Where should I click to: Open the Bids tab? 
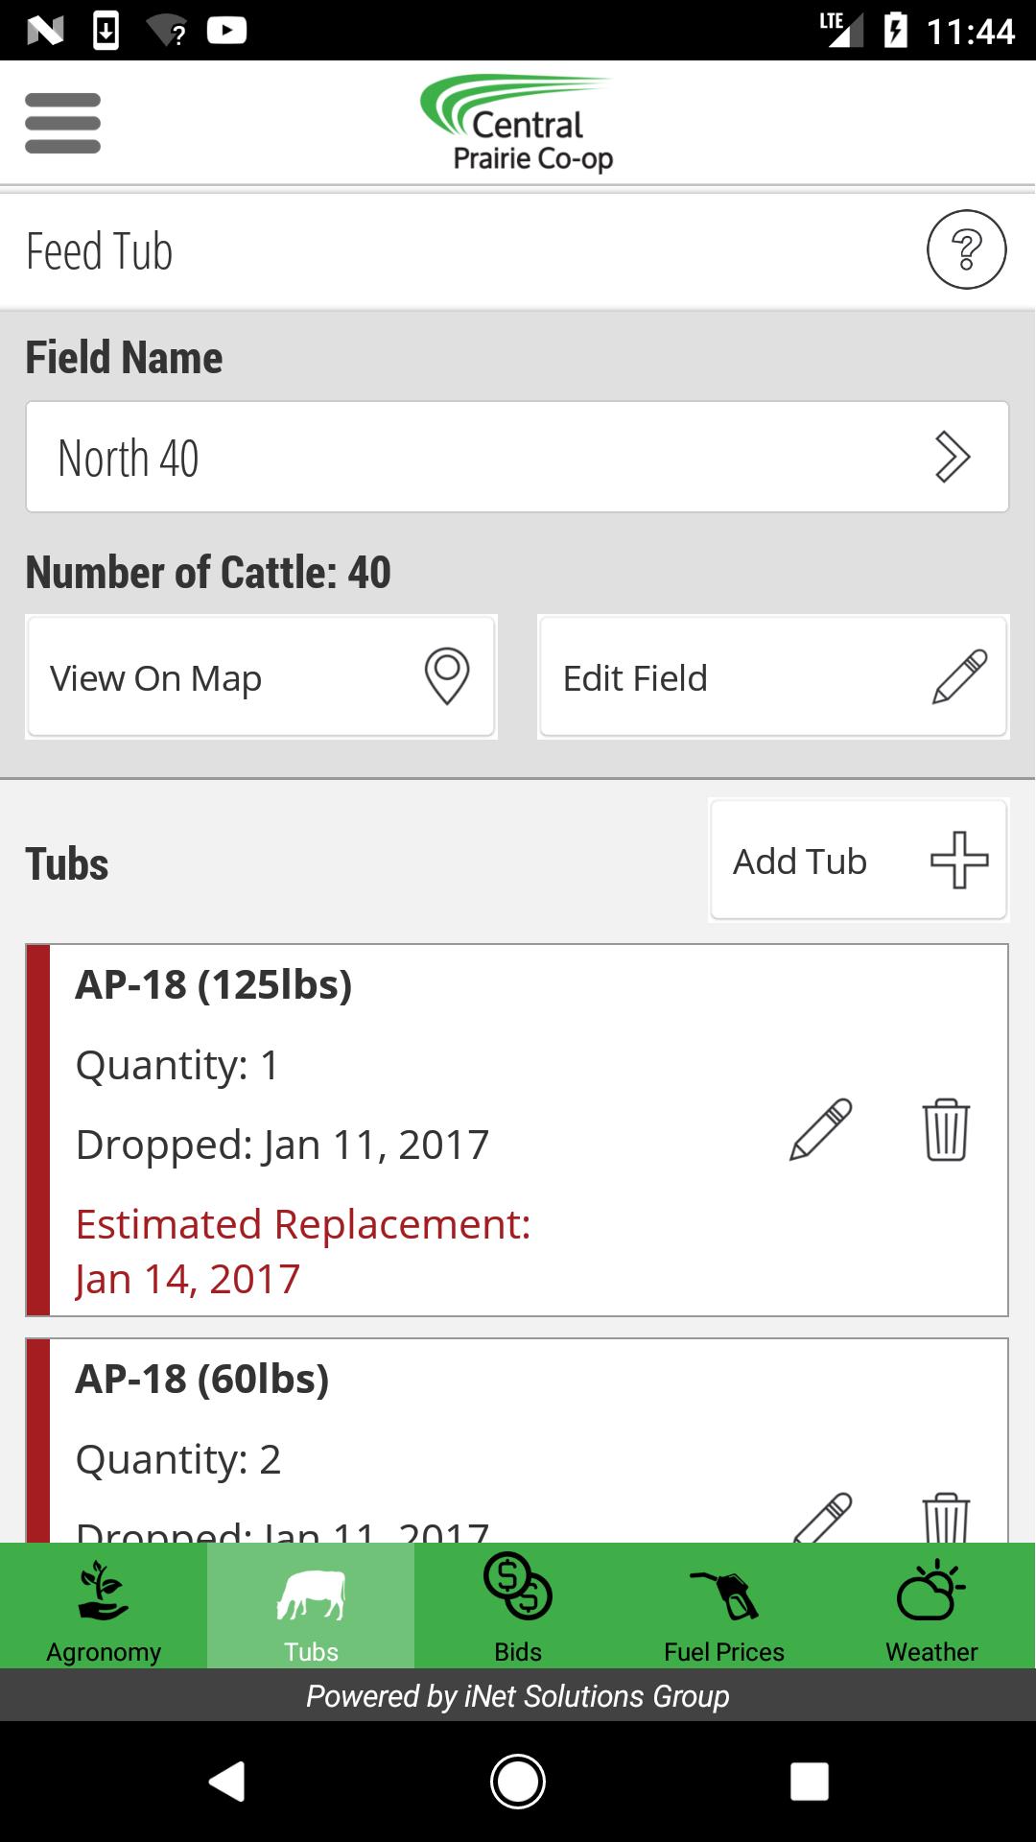click(518, 1605)
